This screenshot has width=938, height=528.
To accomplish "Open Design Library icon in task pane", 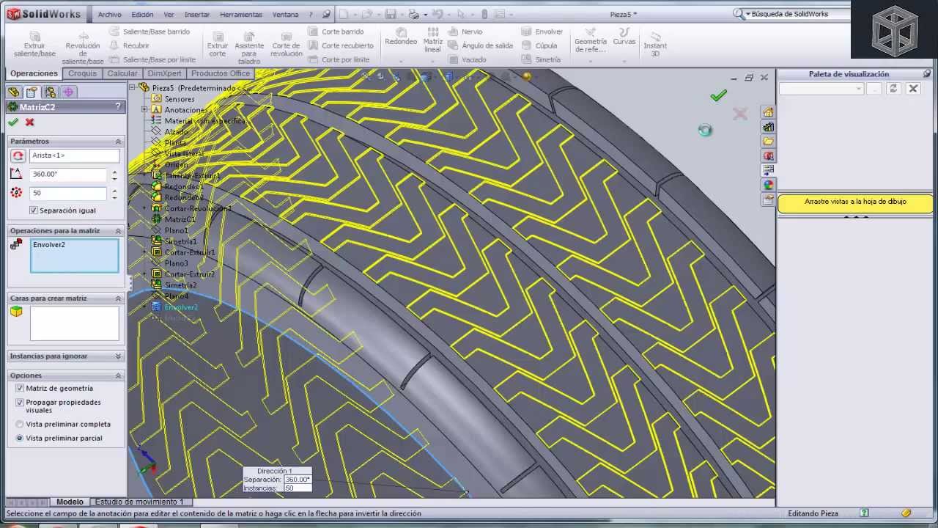I will coord(768,127).
